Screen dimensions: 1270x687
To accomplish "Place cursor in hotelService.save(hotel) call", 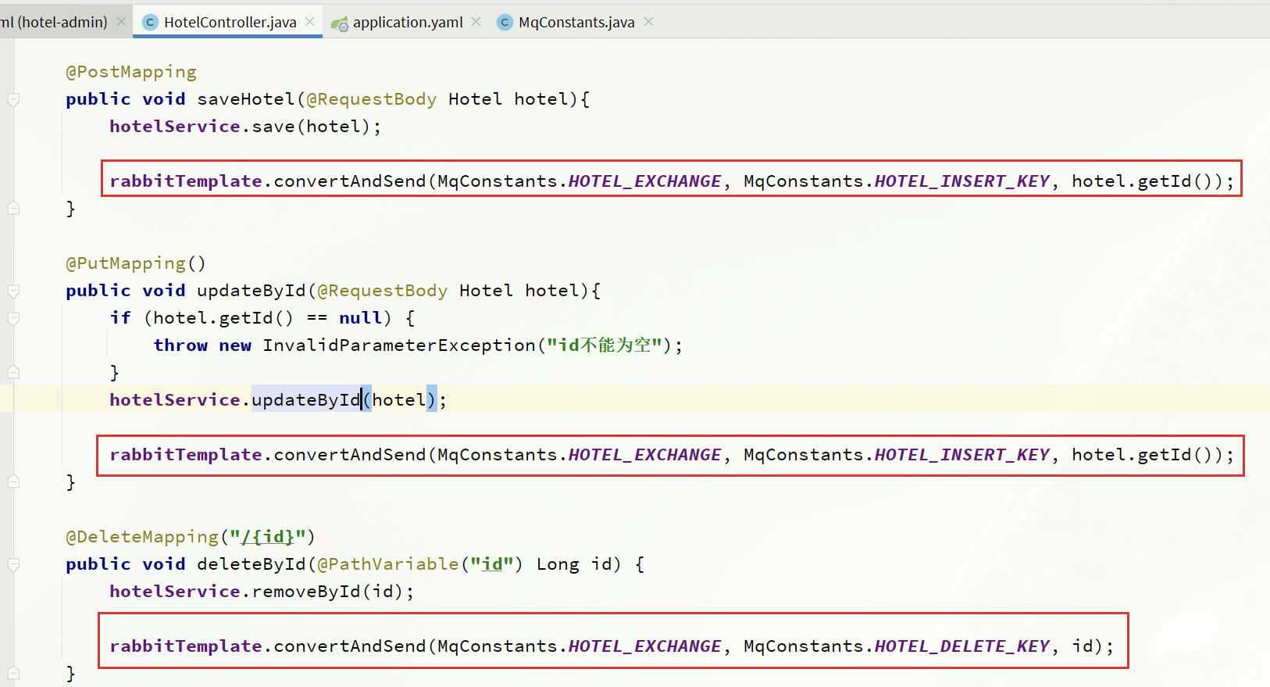I will [245, 127].
